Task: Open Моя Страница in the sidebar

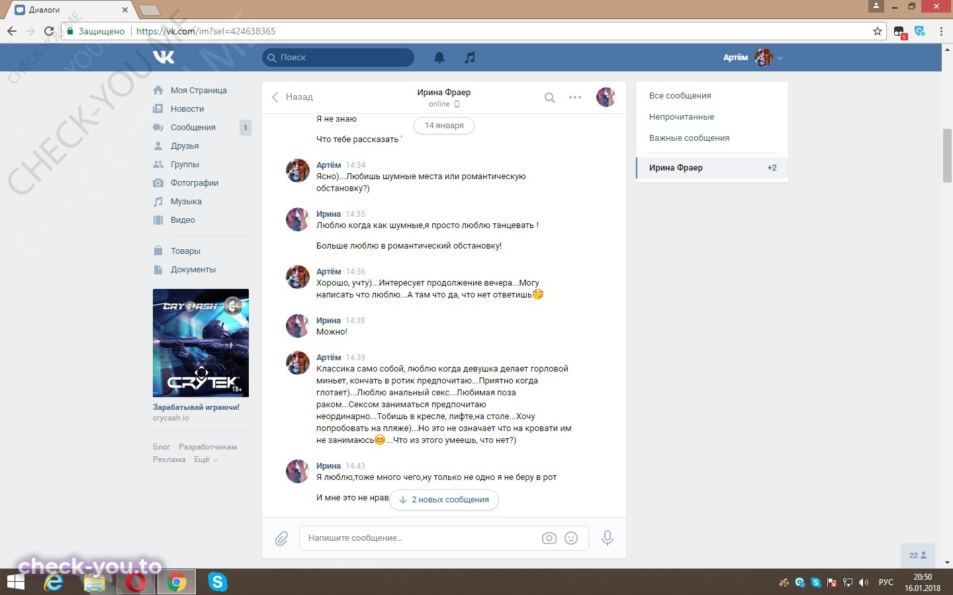Action: [199, 90]
